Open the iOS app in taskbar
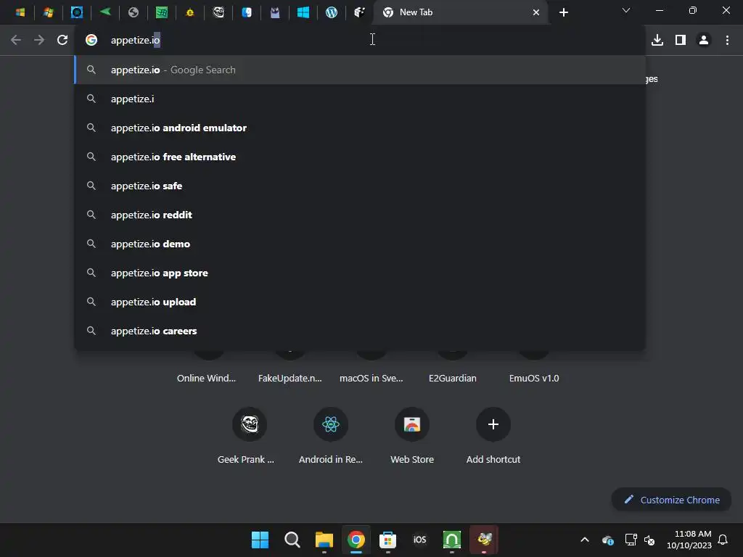The width and height of the screenshot is (743, 557). pyautogui.click(x=420, y=540)
